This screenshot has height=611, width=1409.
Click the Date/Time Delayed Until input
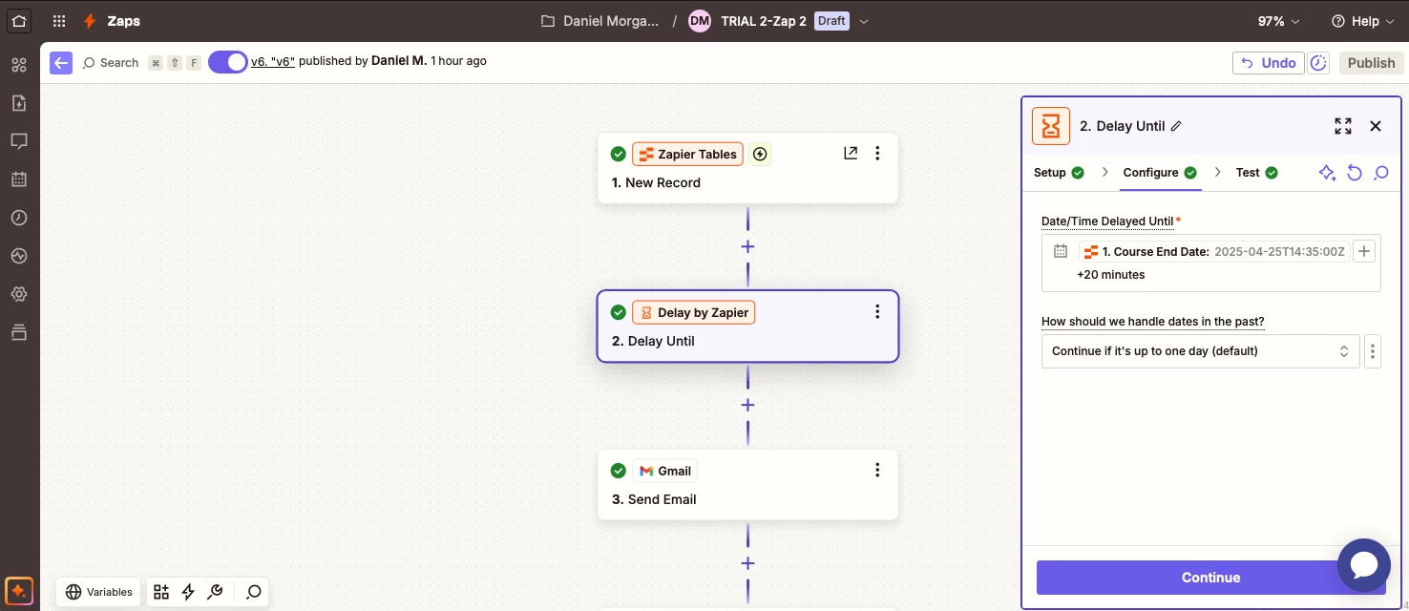pyautogui.click(x=1210, y=263)
